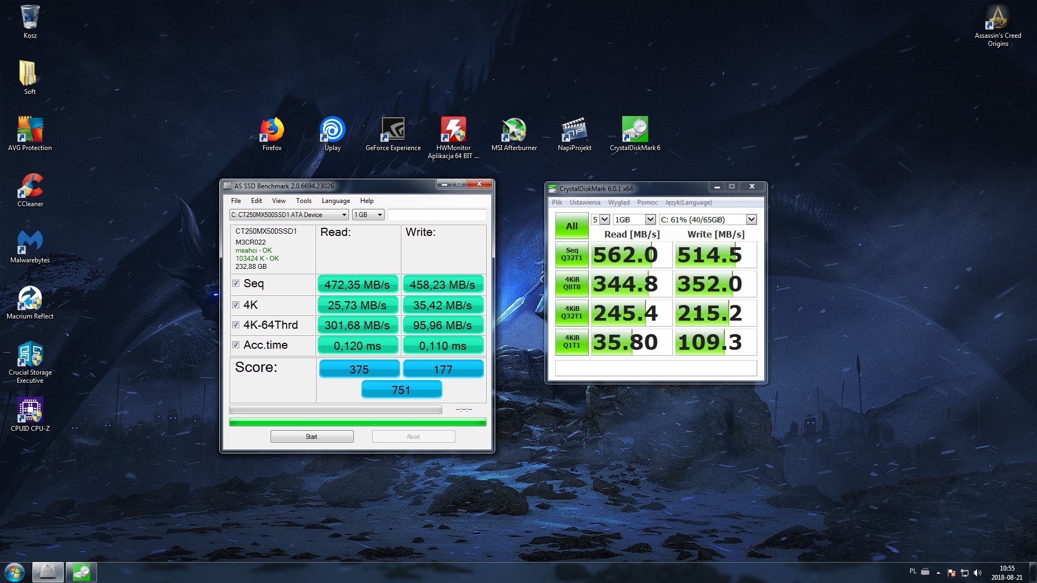Expand the C: 61% drive dropdown

708,220
